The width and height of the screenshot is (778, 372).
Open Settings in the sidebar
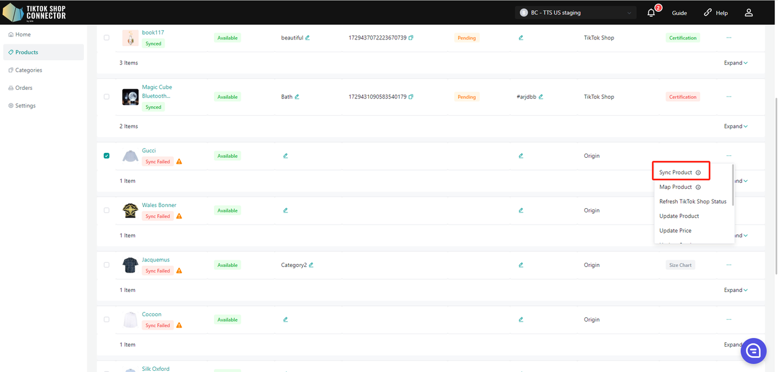tap(43, 106)
